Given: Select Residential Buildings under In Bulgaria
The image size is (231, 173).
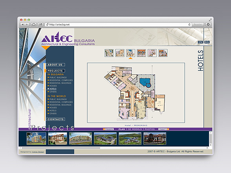Looking at the screenshot, I should click(x=60, y=83).
